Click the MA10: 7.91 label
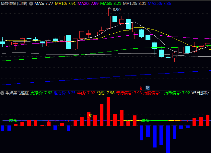211x153 pixels. click(x=65, y=4)
